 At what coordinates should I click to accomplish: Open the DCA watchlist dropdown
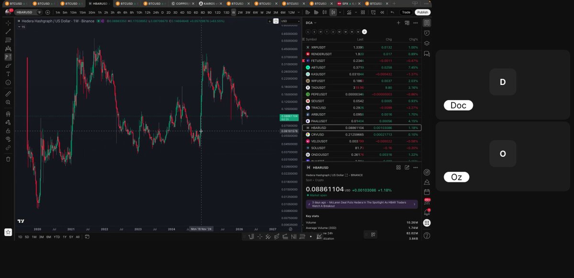coord(311,22)
